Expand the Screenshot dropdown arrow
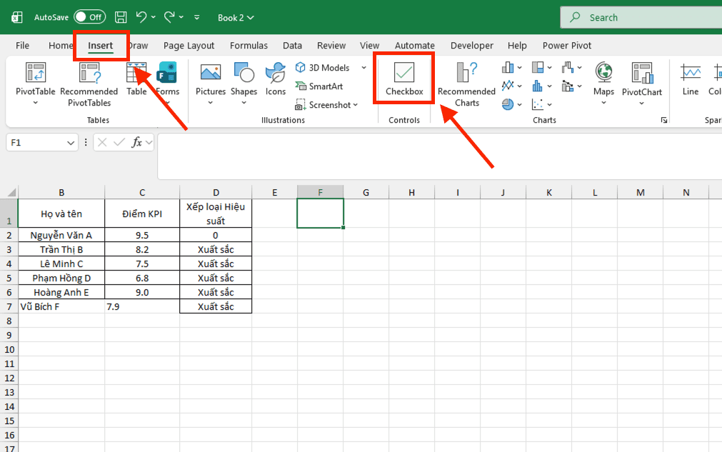This screenshot has width=722, height=452. tap(356, 105)
